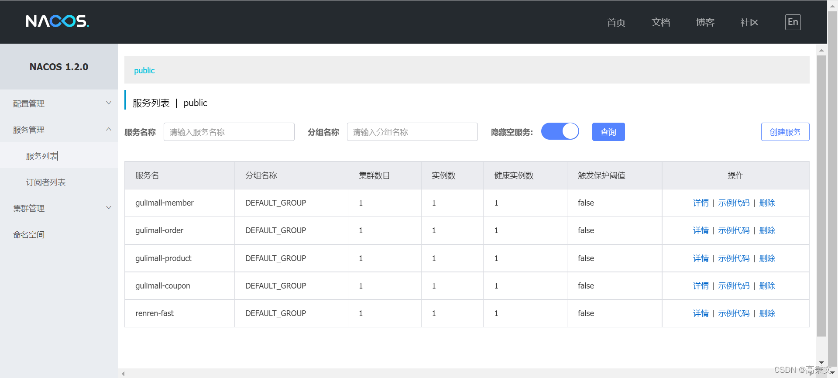Viewport: 838px width, 378px height.
Task: Click 删除 for gulimall-product
Action: point(767,258)
